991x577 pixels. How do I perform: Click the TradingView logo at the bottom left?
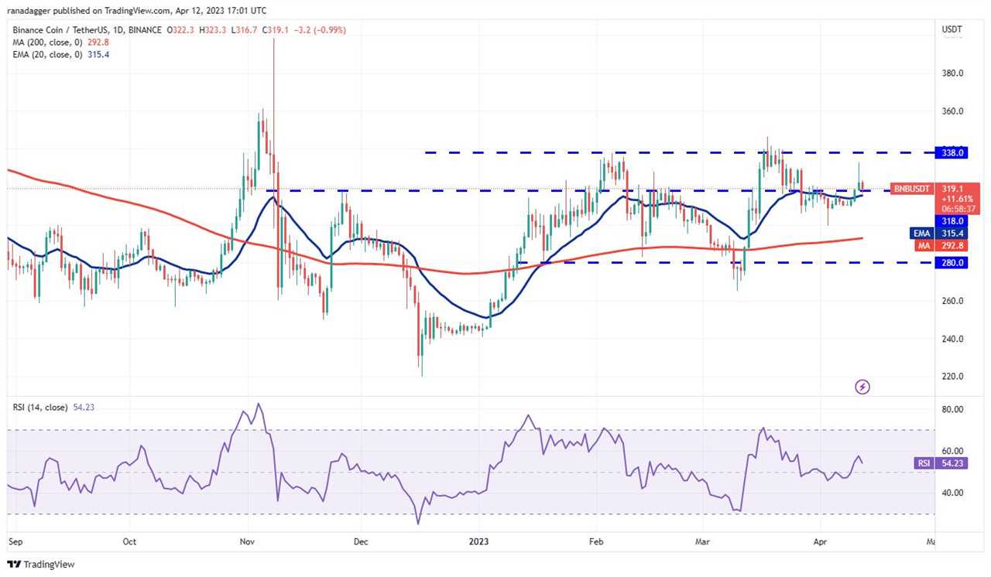click(41, 565)
